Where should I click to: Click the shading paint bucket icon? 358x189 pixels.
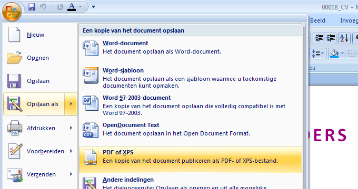click(334, 54)
